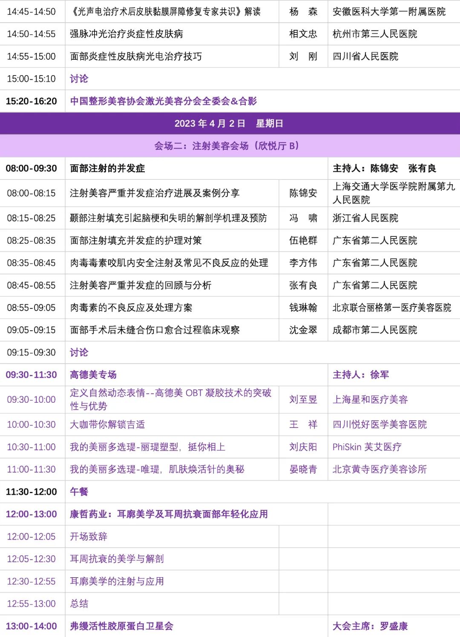Click speaker 晏晓青

[303, 469]
